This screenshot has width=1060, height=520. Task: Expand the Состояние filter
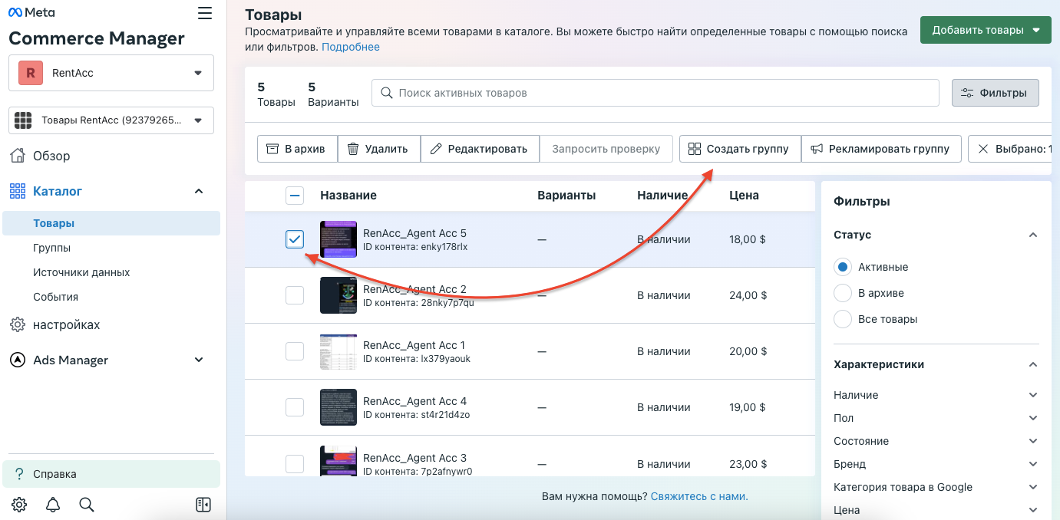coord(1033,441)
